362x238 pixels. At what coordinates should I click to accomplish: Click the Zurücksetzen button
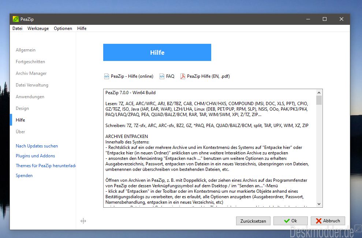coord(253,221)
